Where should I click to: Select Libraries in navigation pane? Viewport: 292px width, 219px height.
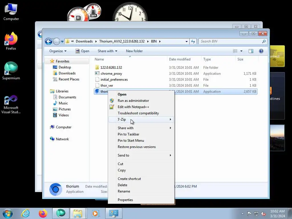(62, 91)
